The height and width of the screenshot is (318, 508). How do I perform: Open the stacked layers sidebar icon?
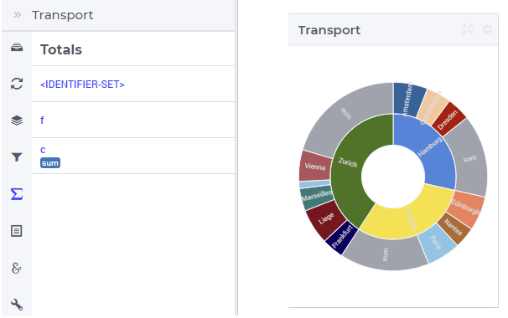click(17, 121)
